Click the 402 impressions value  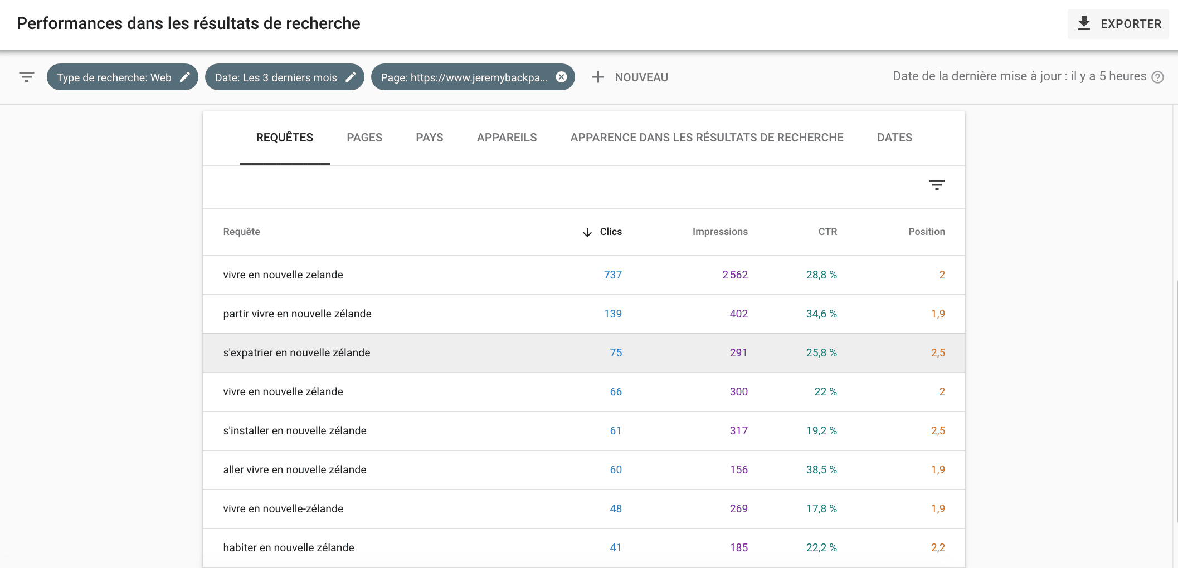[739, 314]
